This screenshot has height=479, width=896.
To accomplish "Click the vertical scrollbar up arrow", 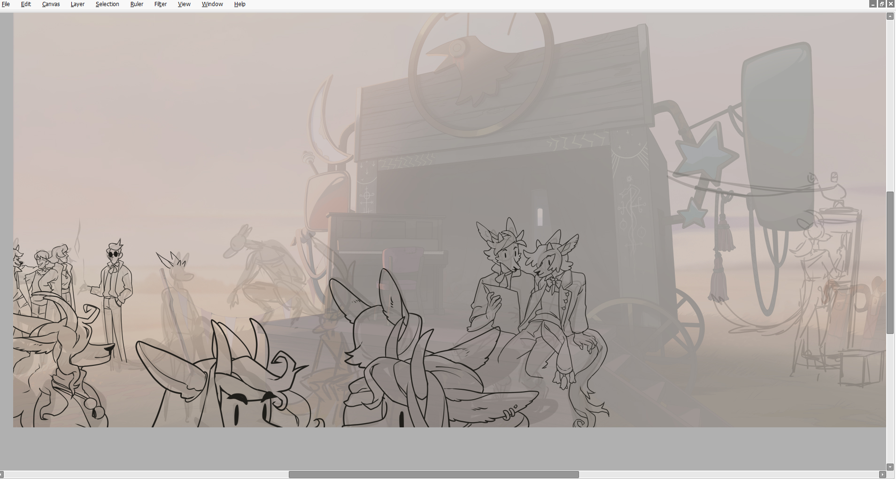I will [x=890, y=16].
